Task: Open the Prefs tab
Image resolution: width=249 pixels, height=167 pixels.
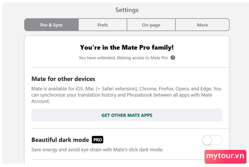Action: click(x=102, y=25)
